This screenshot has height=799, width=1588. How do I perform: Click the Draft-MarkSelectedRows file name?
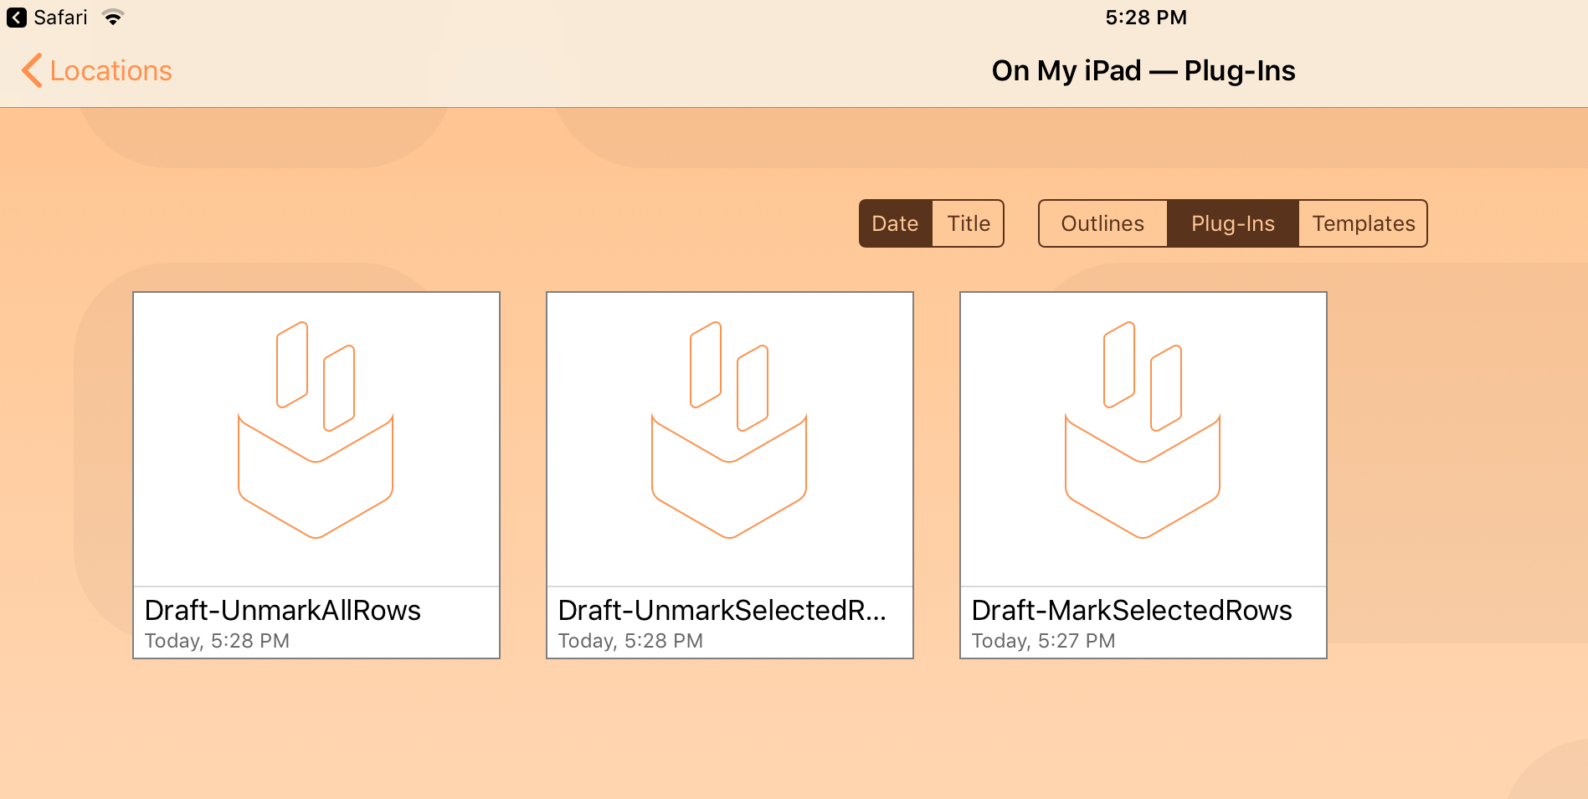click(x=1132, y=611)
